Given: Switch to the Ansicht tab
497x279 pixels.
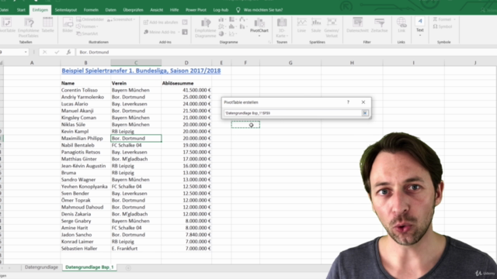Looking at the screenshot, I should (157, 10).
